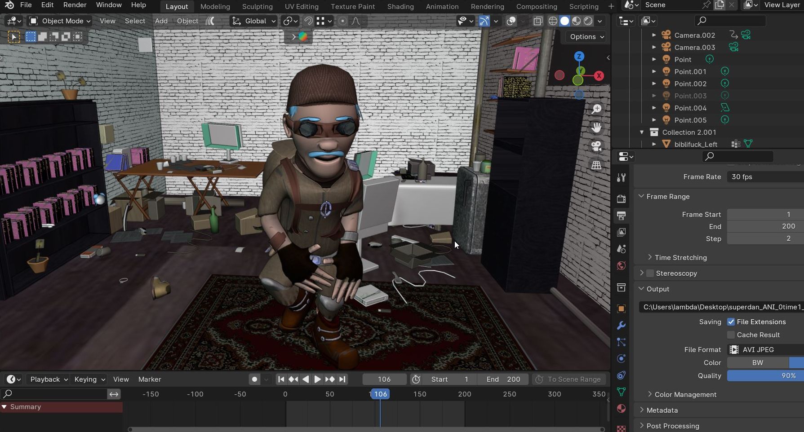Jump to the timeline end frame button
The width and height of the screenshot is (804, 432).
[342, 379]
